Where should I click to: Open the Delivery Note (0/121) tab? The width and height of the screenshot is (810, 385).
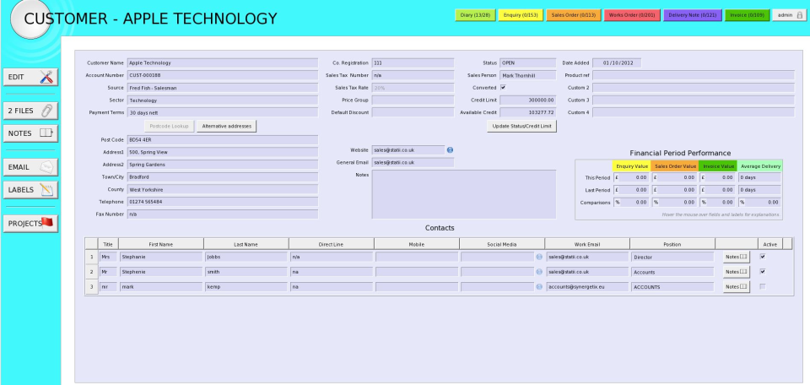point(693,15)
